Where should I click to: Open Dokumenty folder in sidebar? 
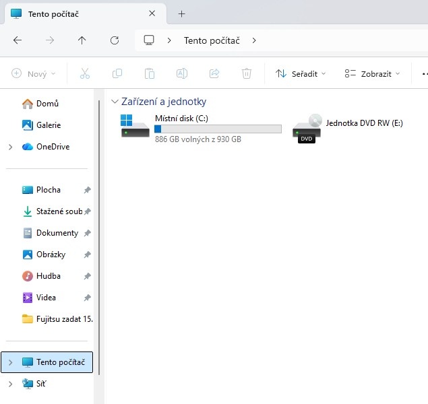click(x=57, y=233)
